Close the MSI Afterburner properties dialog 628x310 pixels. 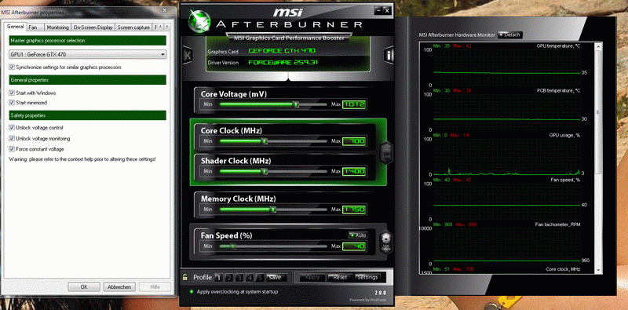[165, 11]
